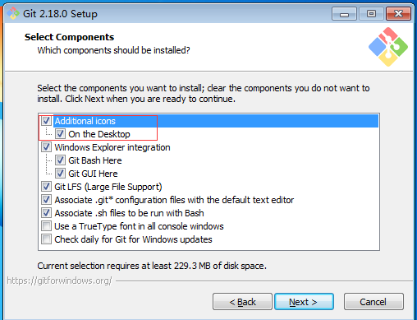
Task: Cancel the Git installation
Action: tap(373, 302)
